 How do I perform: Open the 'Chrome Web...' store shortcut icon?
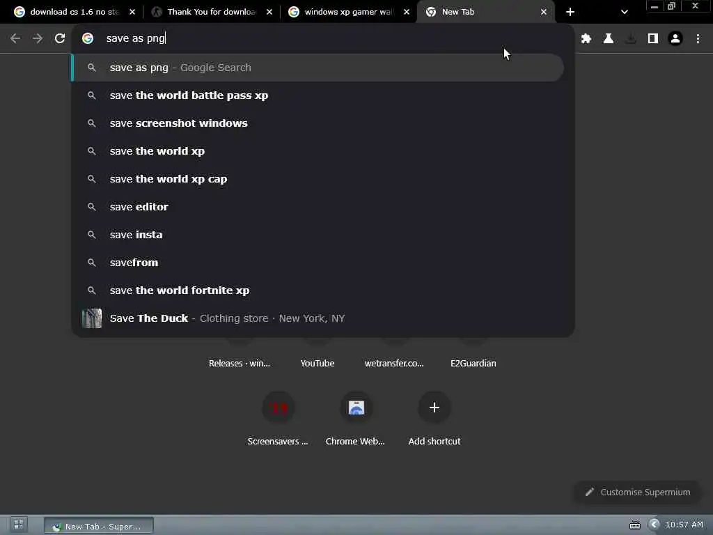pos(356,408)
